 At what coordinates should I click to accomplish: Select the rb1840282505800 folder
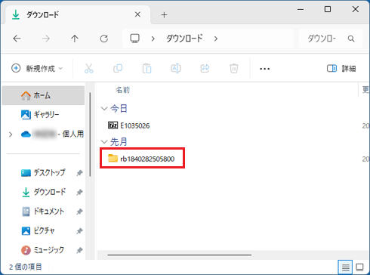point(141,159)
